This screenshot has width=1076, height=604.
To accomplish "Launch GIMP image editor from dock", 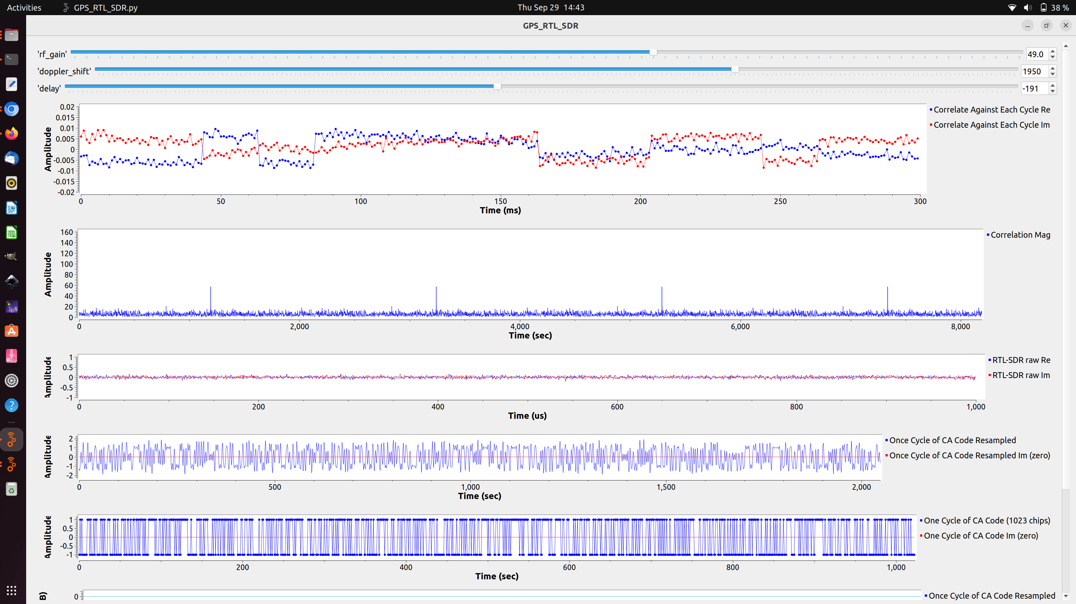I will (x=12, y=257).
